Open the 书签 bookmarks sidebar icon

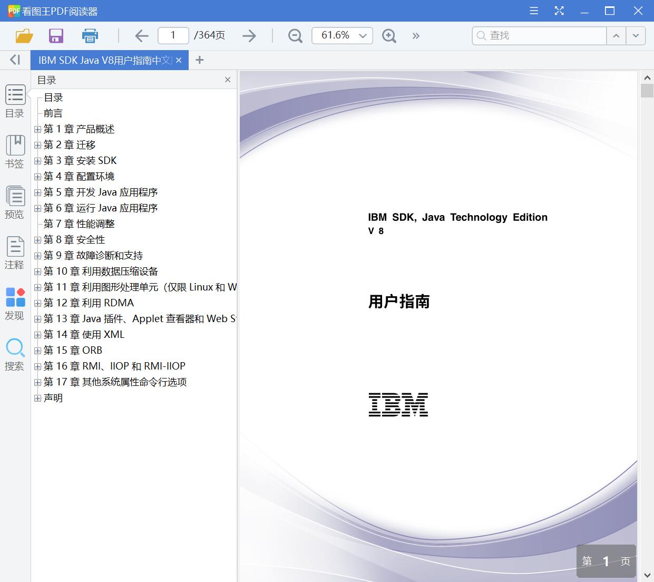15,152
